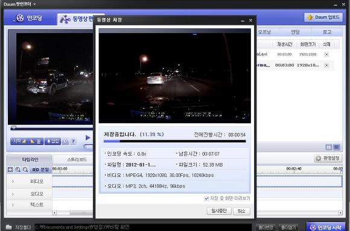
Task: Expand the 오디오 track row
Action: pos(13,194)
